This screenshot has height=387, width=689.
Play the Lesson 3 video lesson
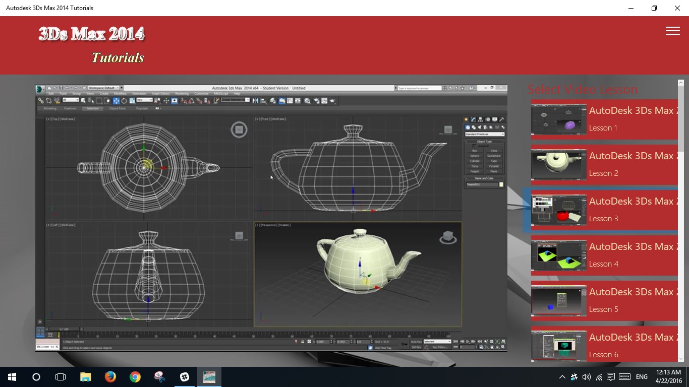click(604, 210)
